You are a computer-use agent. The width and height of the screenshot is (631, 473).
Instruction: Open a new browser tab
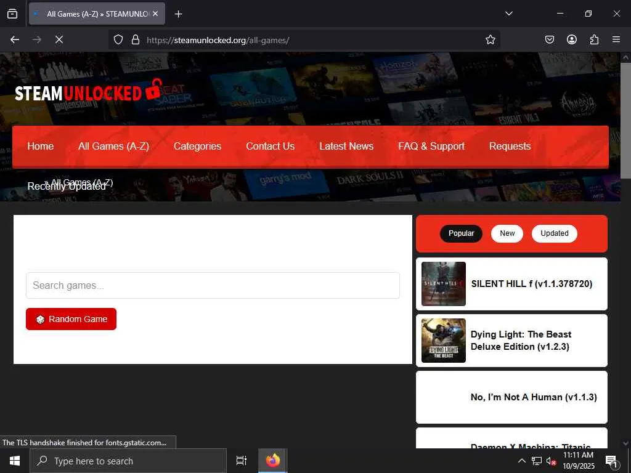pos(178,14)
